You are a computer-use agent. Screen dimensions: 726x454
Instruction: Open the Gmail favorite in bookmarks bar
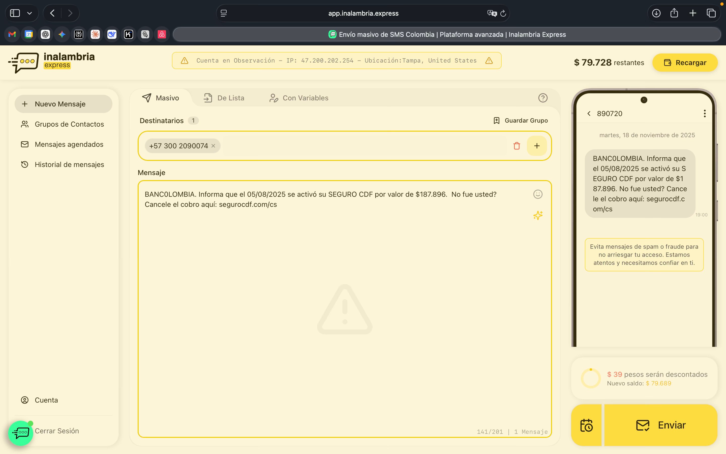12,35
